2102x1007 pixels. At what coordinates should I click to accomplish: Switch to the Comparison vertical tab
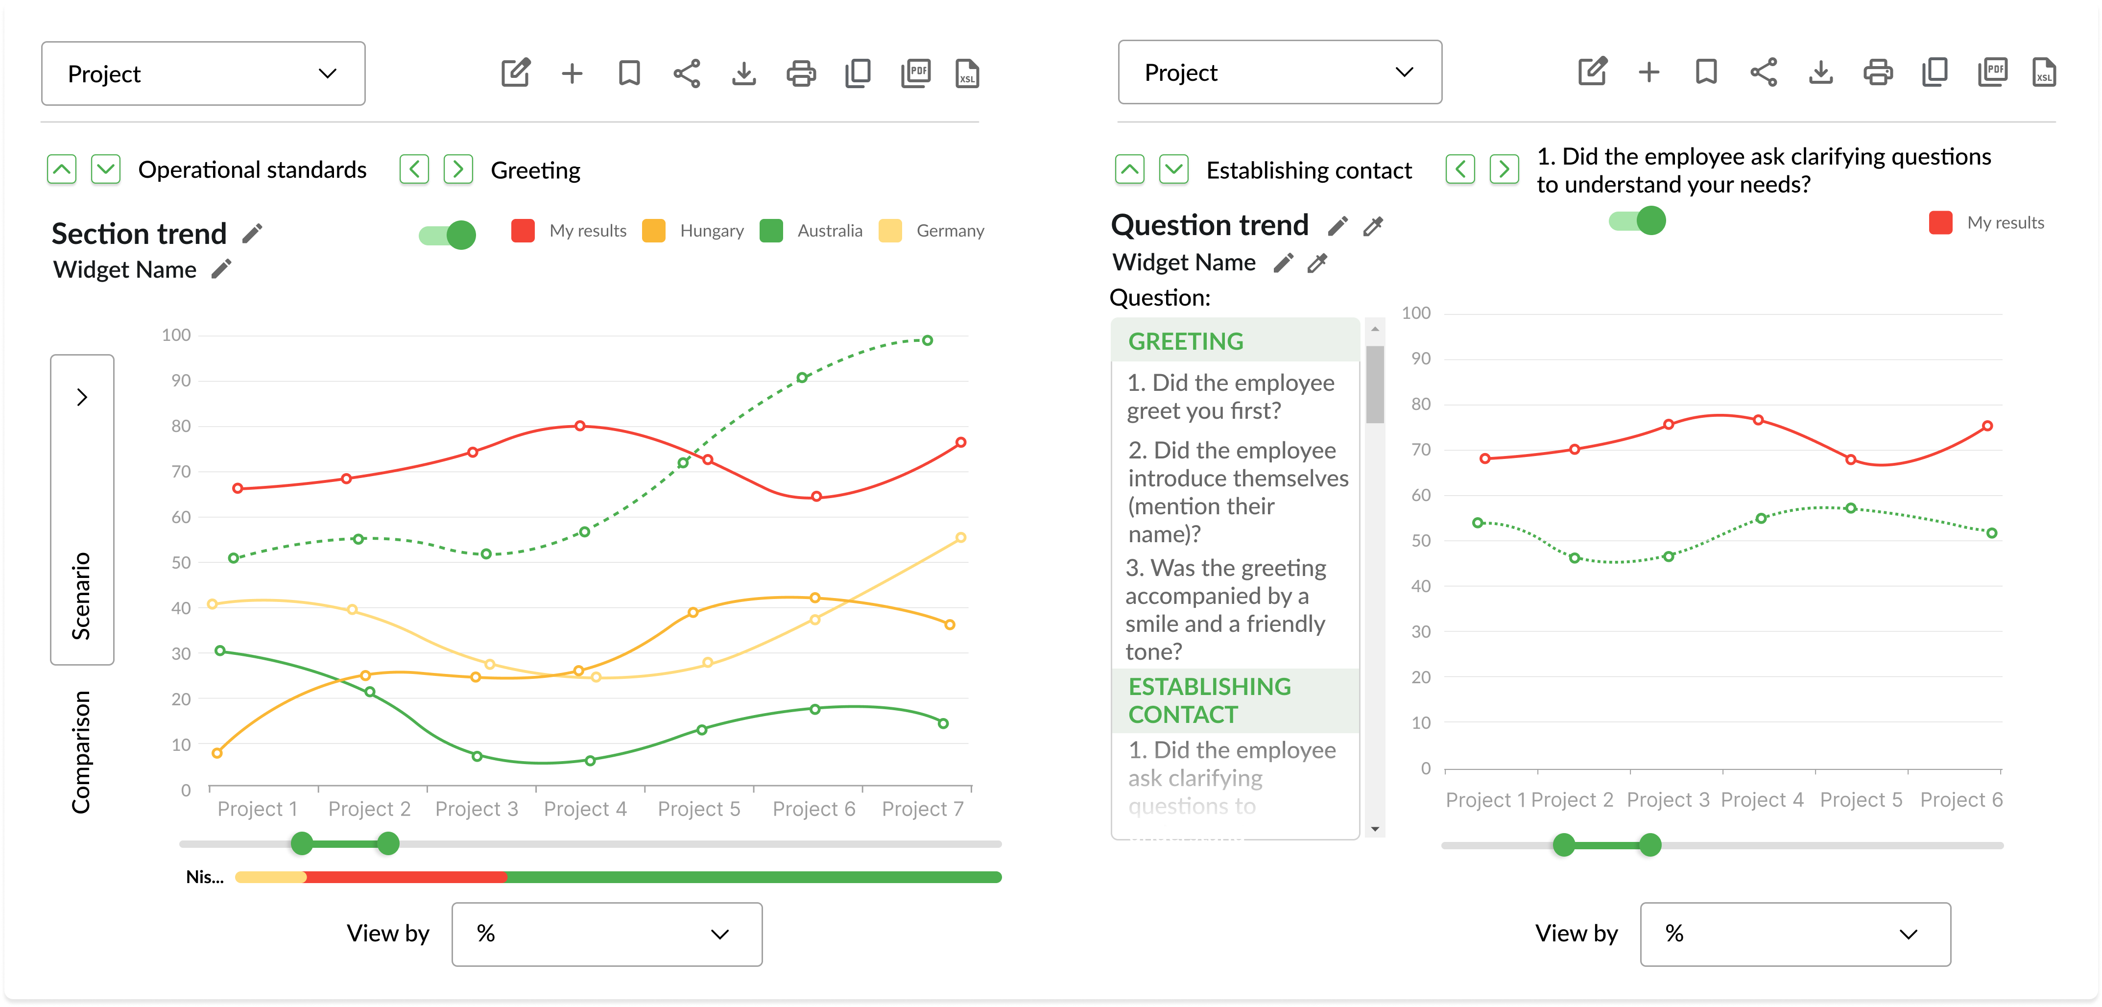click(x=81, y=752)
